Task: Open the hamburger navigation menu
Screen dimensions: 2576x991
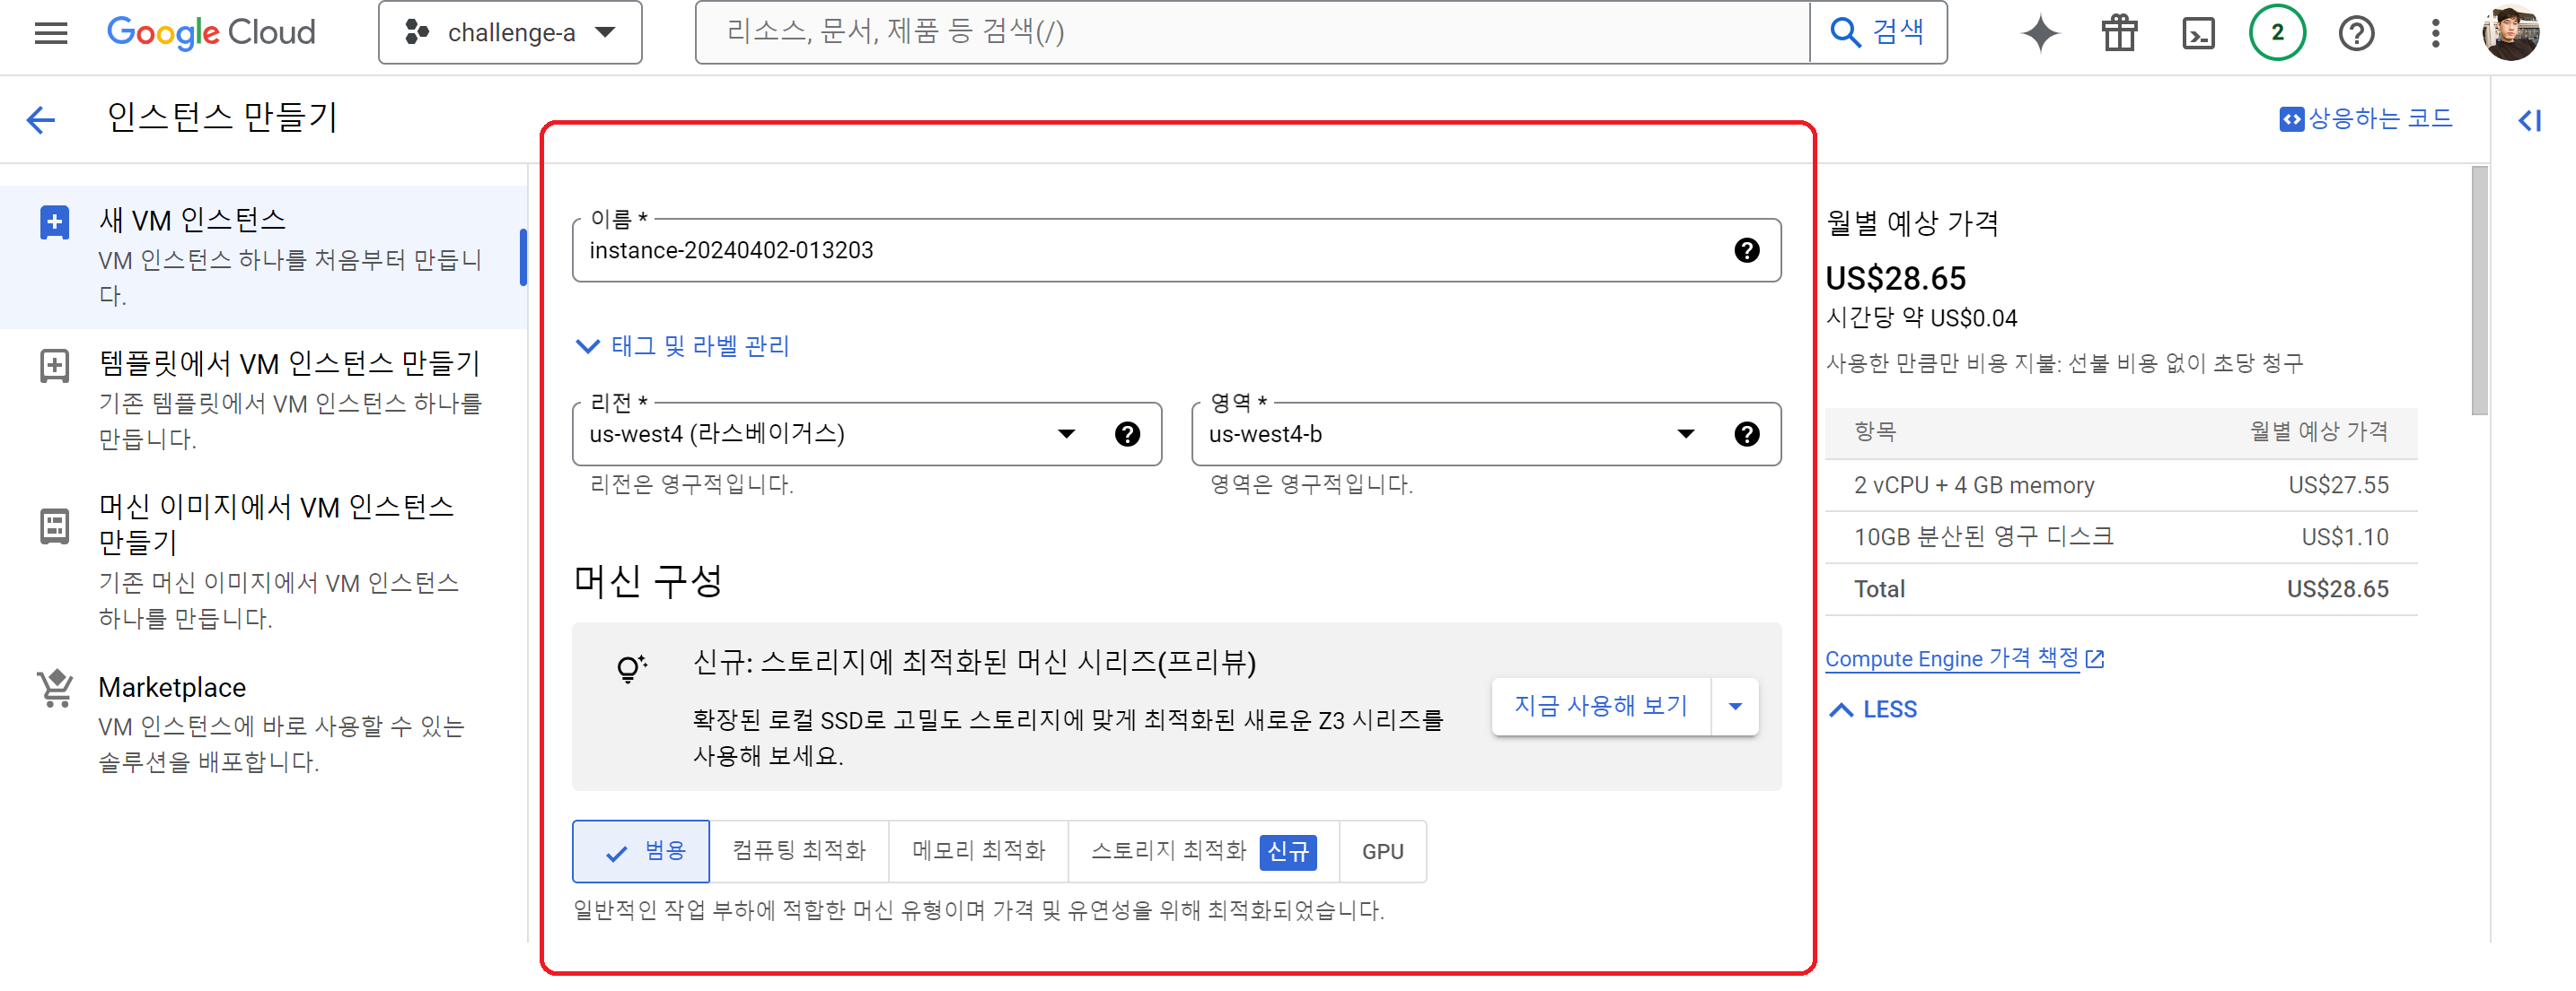Action: 51,33
